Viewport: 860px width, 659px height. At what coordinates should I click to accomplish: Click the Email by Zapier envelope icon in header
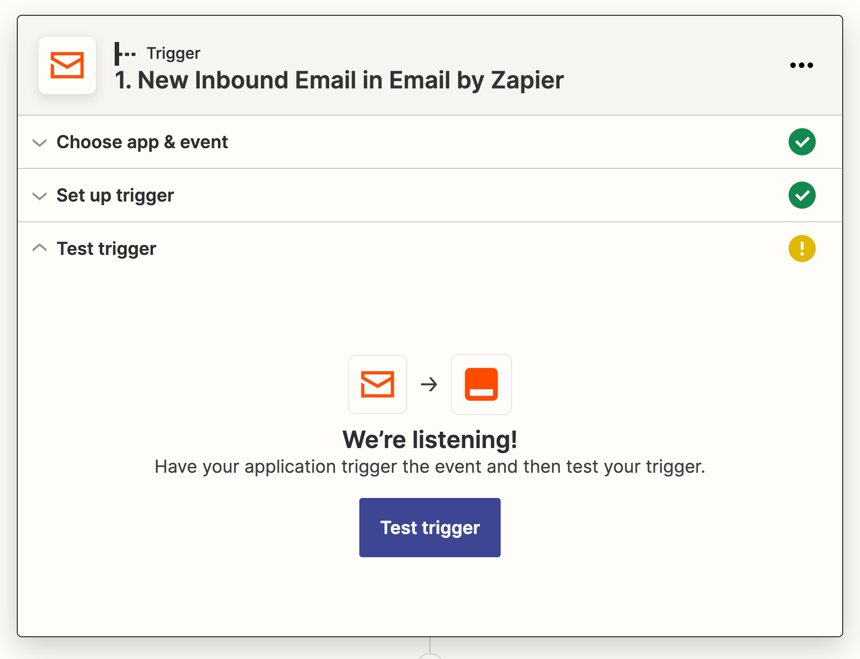(x=67, y=65)
